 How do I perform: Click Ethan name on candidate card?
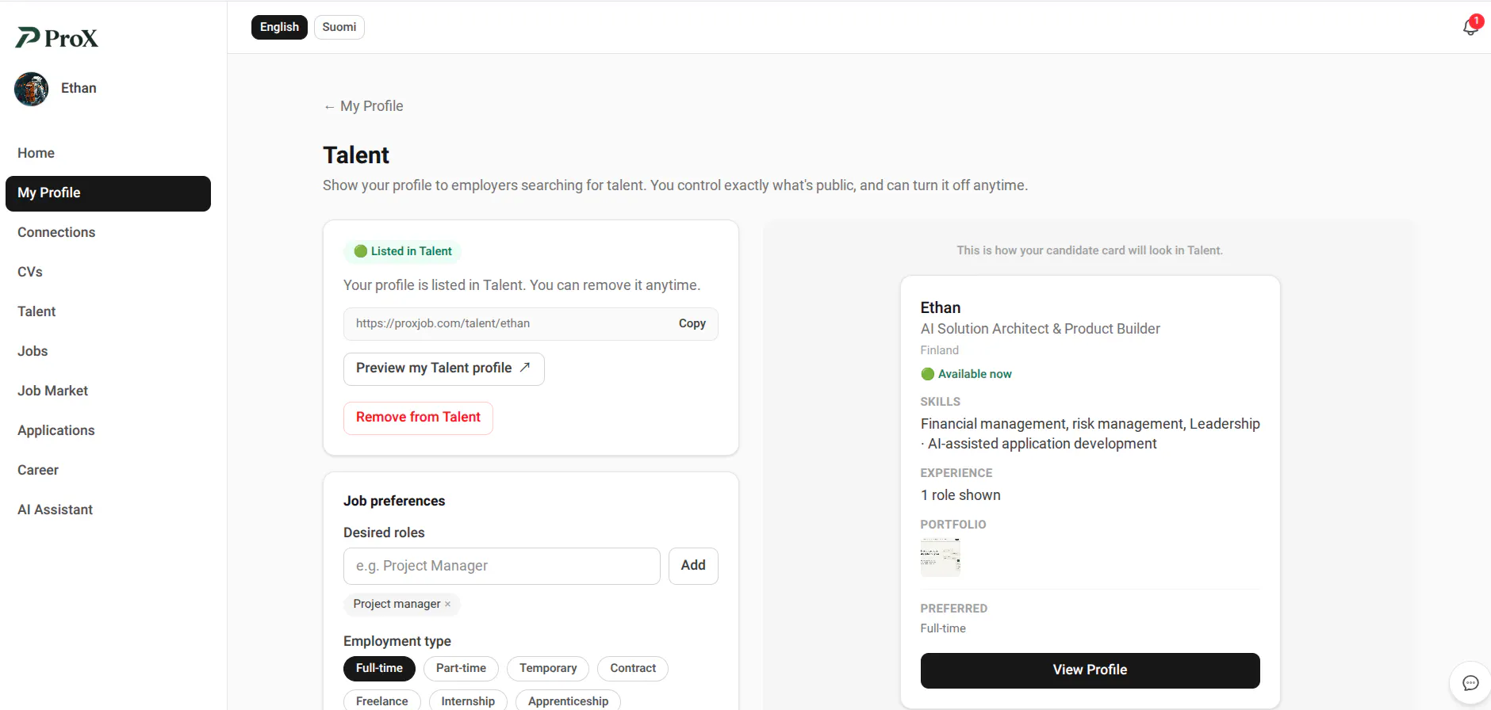941,307
